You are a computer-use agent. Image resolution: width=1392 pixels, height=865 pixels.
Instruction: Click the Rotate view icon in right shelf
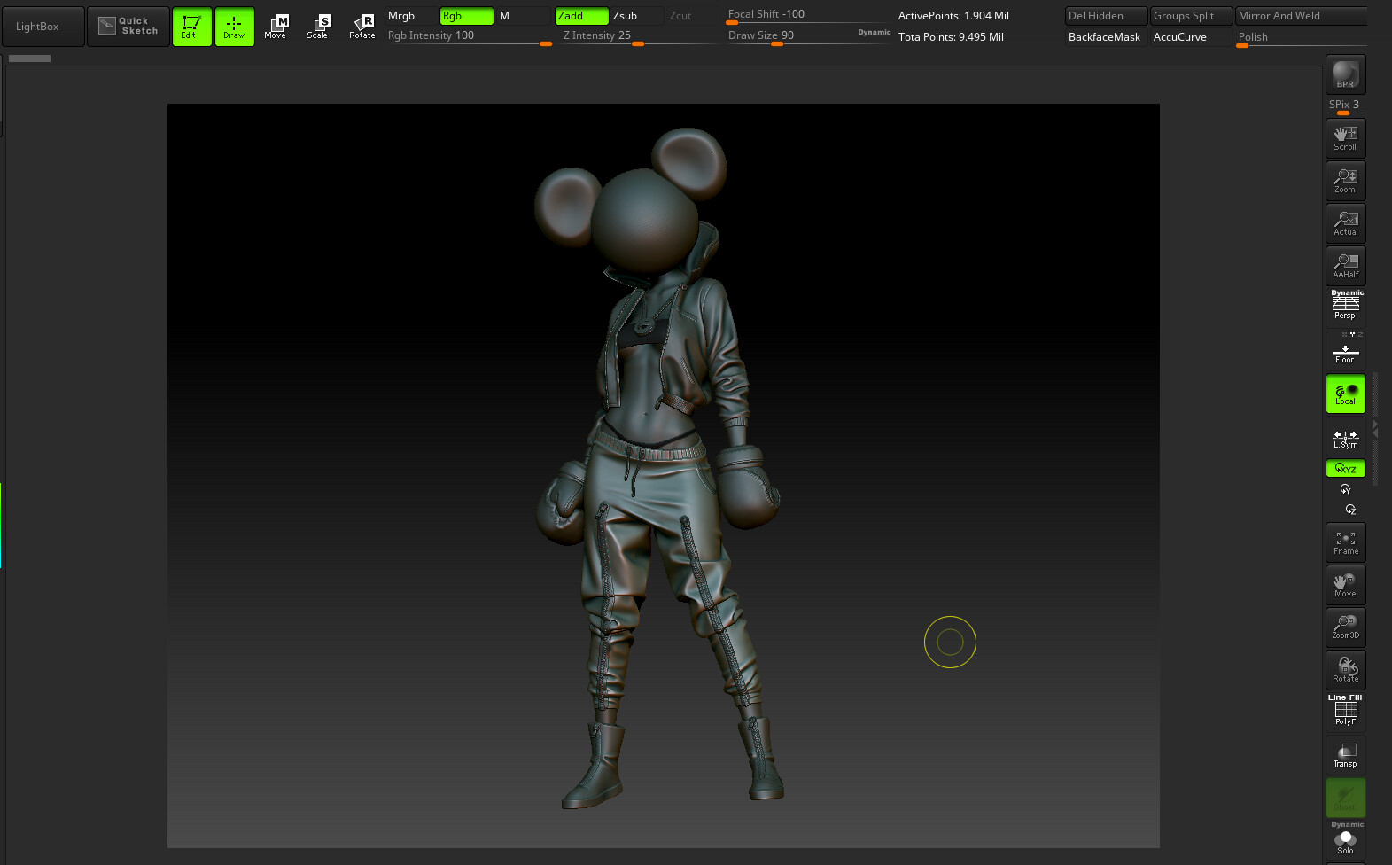[1345, 670]
